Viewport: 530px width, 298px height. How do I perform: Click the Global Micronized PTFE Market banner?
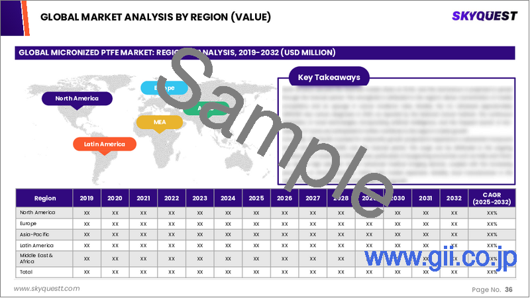click(x=179, y=52)
